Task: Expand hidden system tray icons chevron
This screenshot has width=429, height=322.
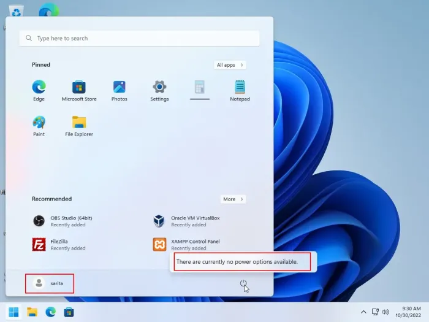Action: (x=363, y=312)
